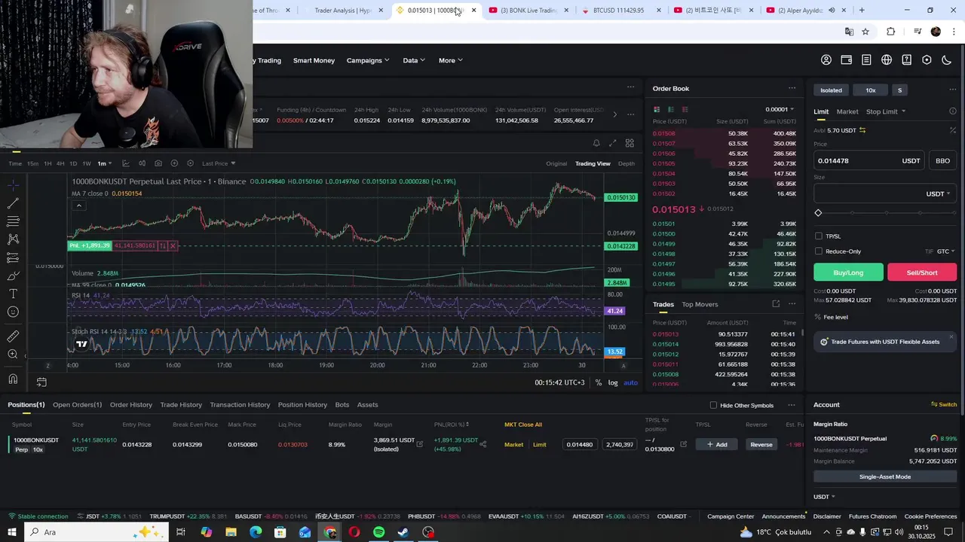Open chart settings hexagon icon
The width and height of the screenshot is (965, 542).
point(190,163)
